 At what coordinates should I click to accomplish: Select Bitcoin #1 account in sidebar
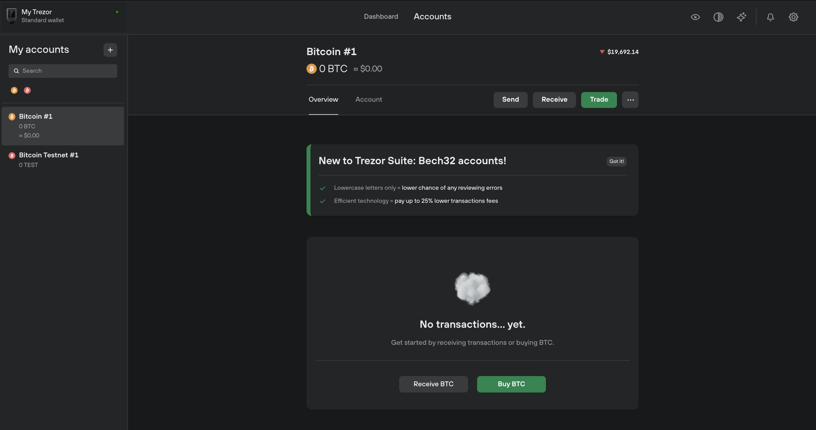click(x=63, y=126)
